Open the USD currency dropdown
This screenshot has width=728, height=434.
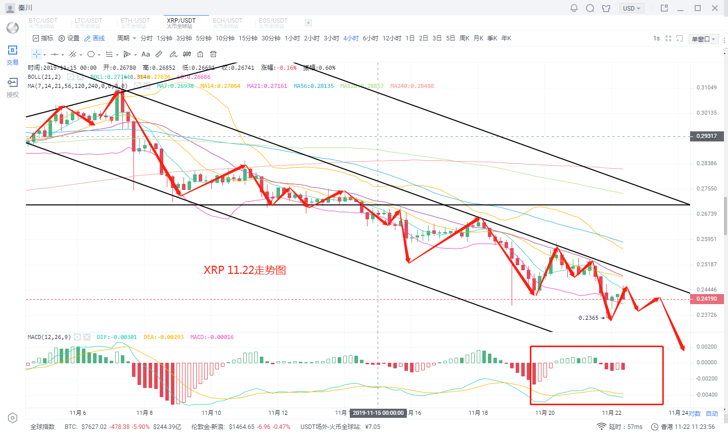pos(632,8)
